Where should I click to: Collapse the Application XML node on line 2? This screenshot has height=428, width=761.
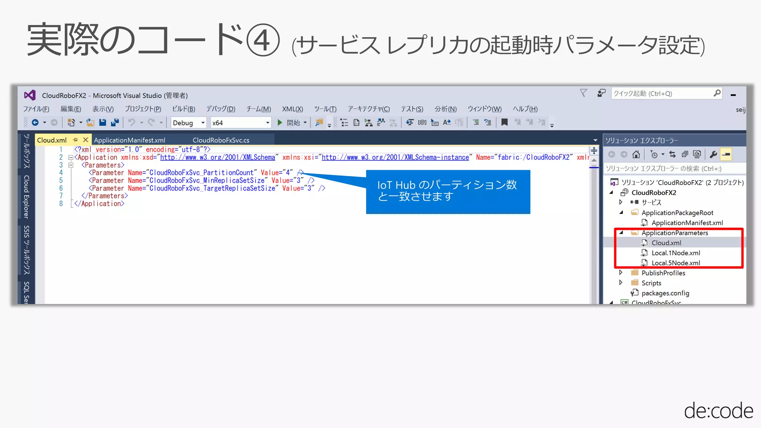pos(71,158)
